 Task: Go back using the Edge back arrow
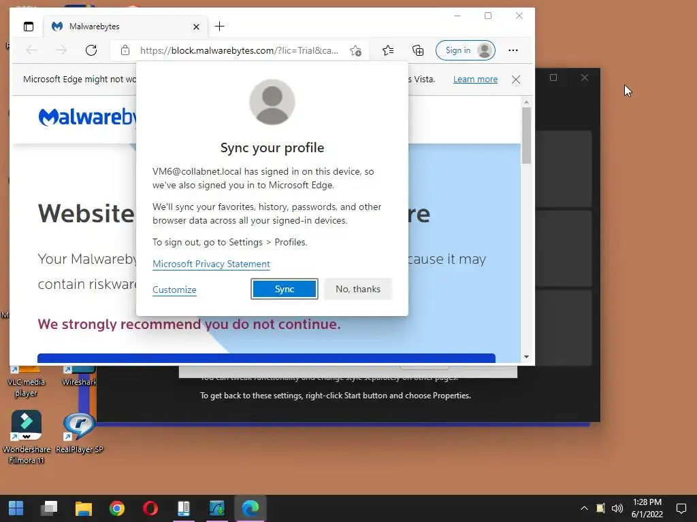31,50
